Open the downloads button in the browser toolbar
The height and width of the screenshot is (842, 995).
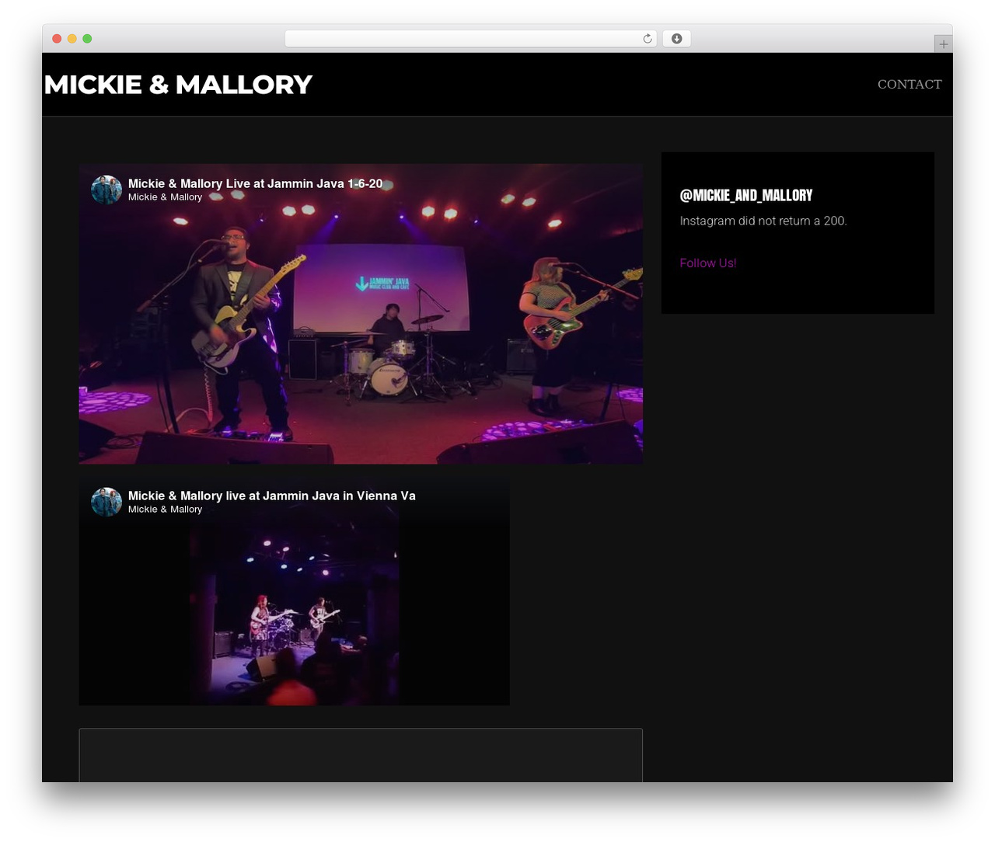(677, 39)
